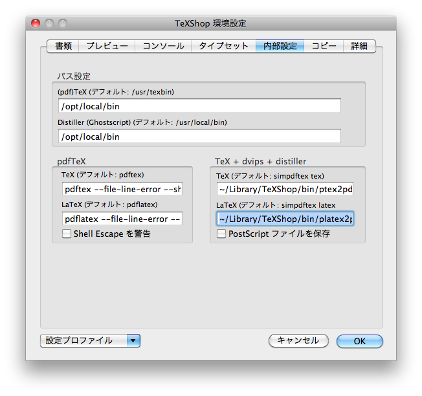Click the 'TeX (デフォルト: simpdftex tex)' label
The height and width of the screenshot is (396, 422).
[x=270, y=176]
